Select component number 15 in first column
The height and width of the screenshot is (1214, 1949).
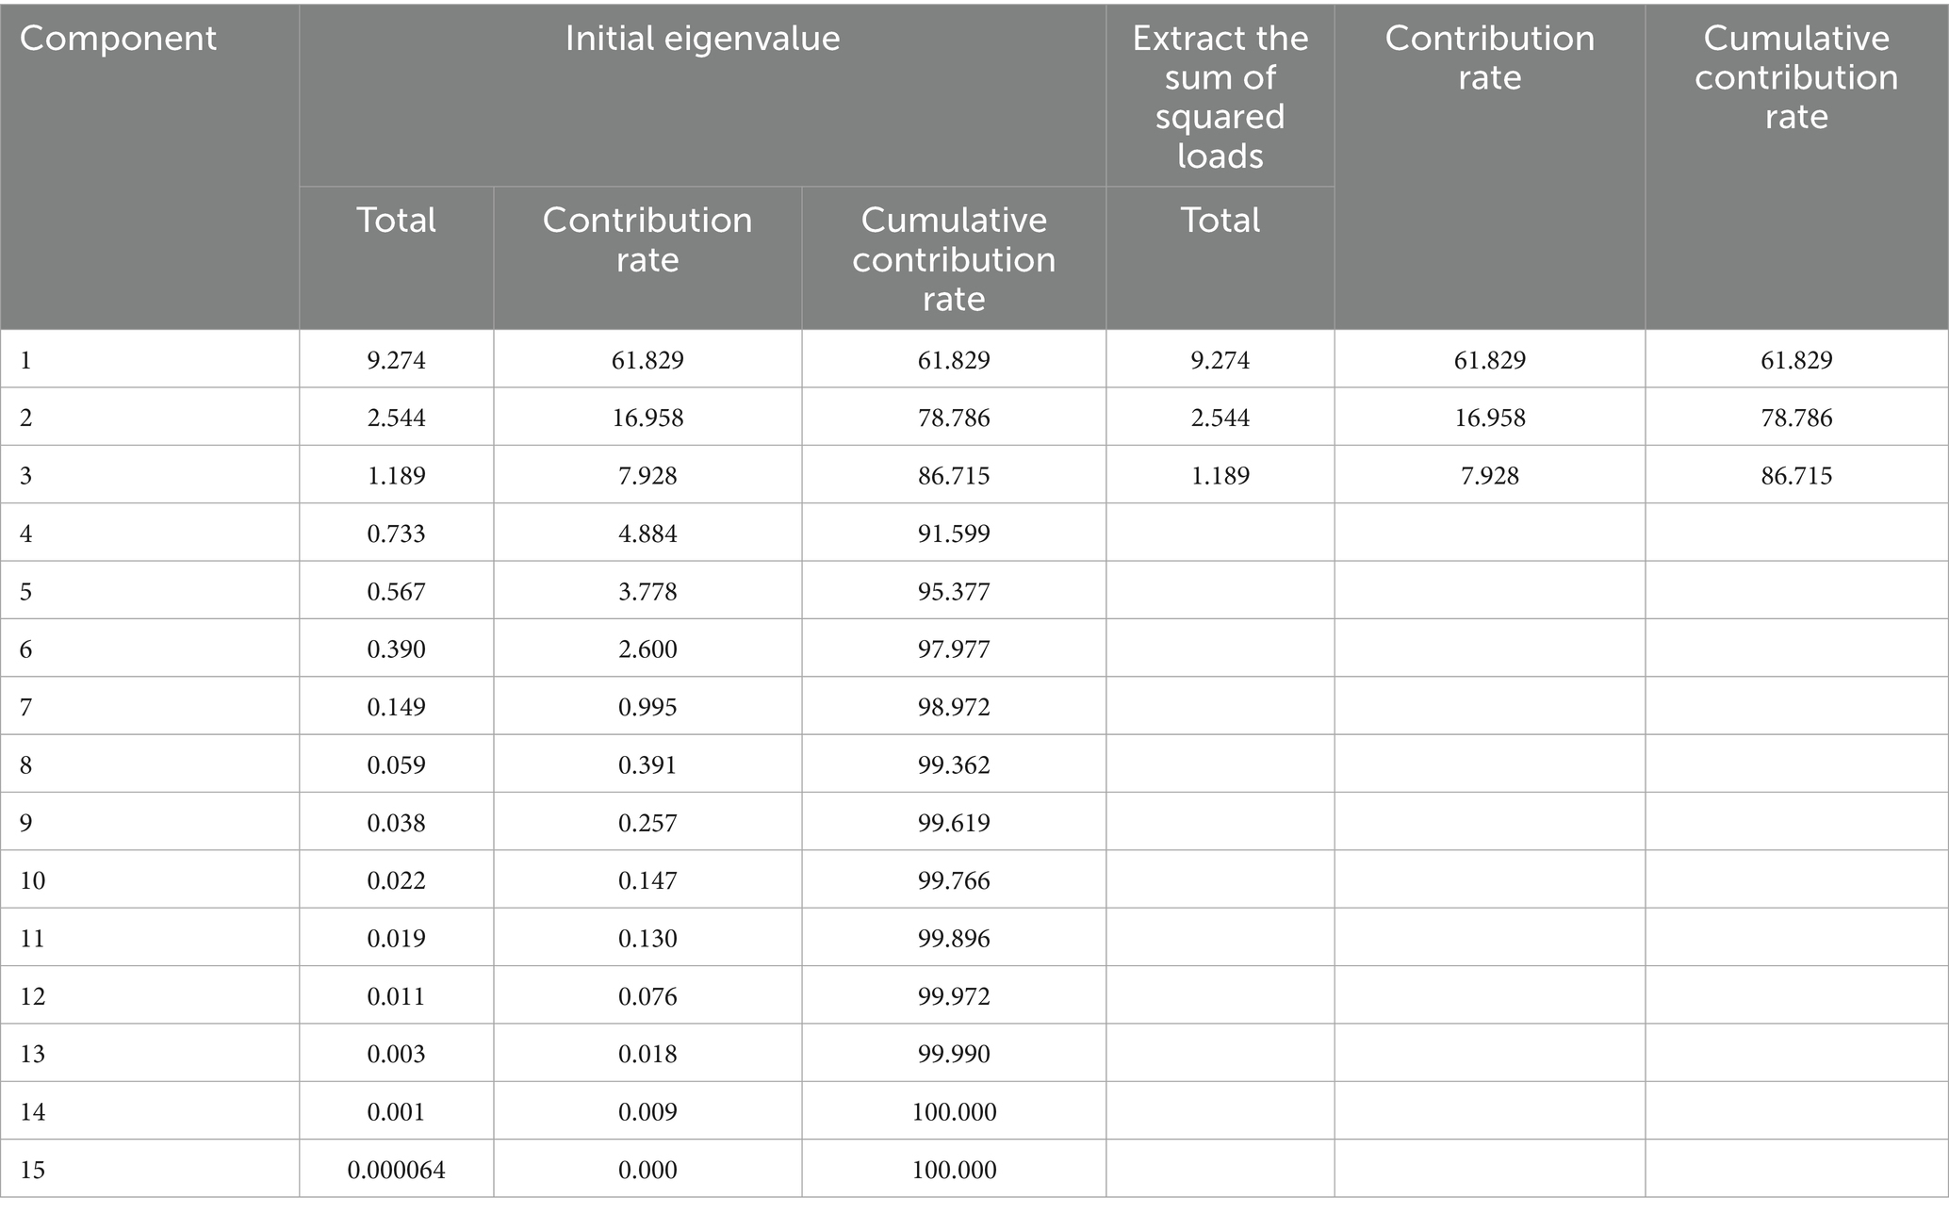[x=32, y=1170]
